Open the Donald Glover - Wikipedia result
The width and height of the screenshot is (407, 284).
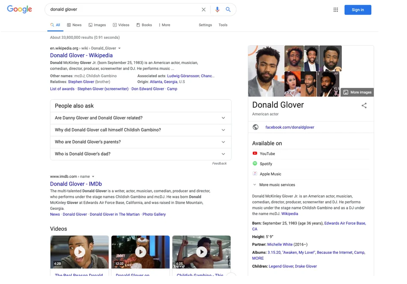coord(81,55)
